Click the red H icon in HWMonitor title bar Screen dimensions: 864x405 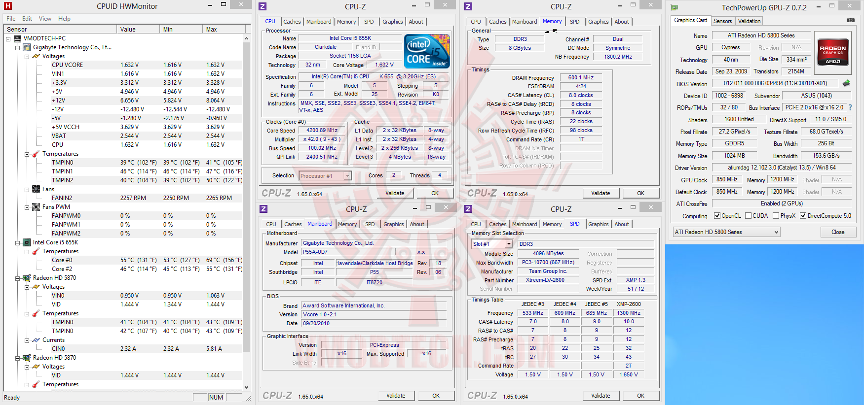pos(8,6)
